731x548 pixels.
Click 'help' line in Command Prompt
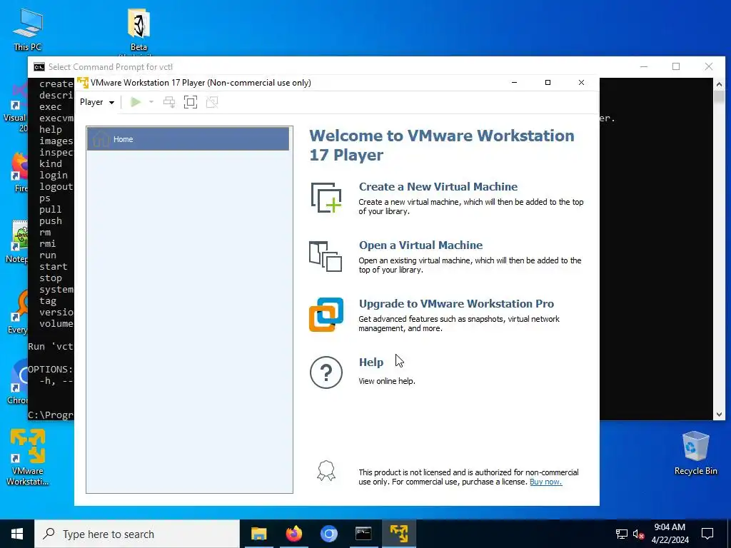pos(51,130)
